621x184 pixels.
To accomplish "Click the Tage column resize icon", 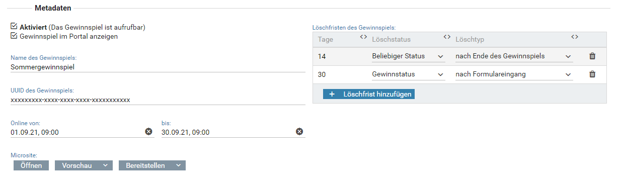I will [x=363, y=37].
